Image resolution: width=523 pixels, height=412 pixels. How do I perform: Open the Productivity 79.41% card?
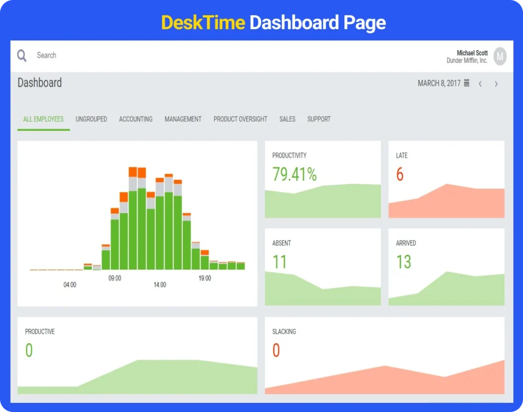click(323, 179)
